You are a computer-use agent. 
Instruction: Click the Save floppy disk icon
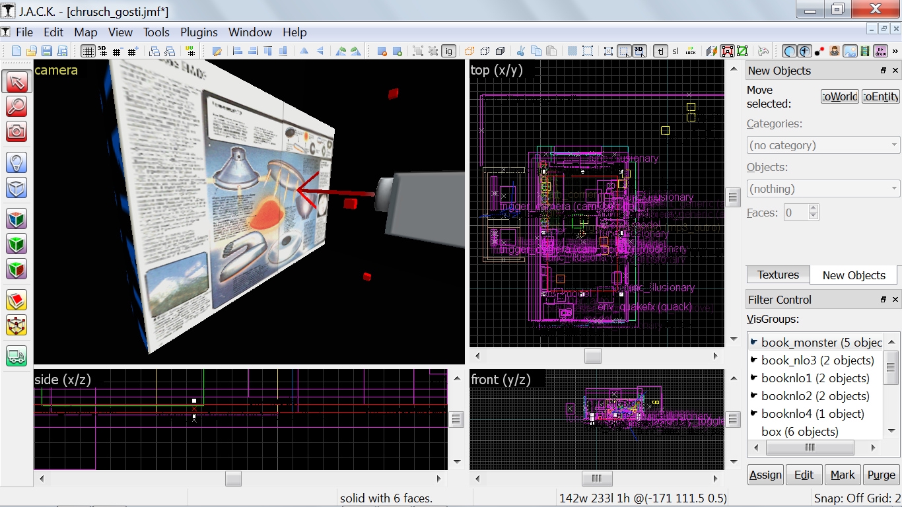(x=47, y=51)
